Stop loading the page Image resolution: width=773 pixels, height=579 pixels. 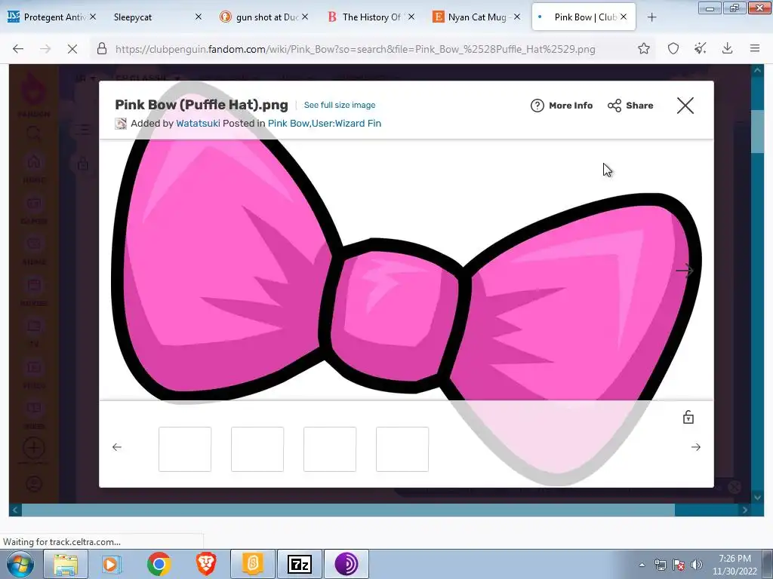[x=72, y=48]
